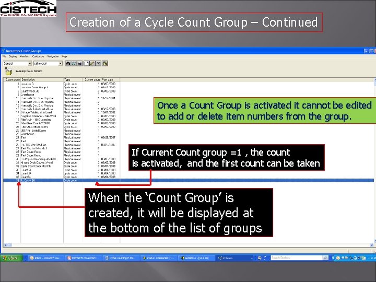This screenshot has height=282, width=376.
Task: Select the highlighted Count 36 row
Action: 189,180
